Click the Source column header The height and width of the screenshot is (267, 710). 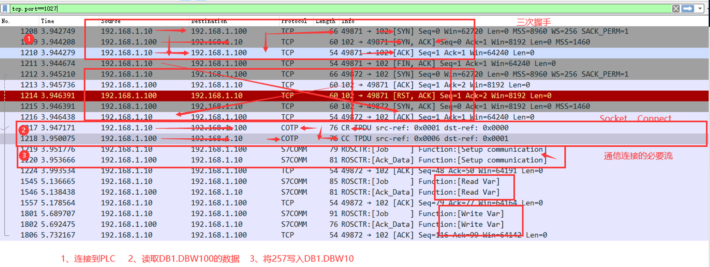pos(111,21)
